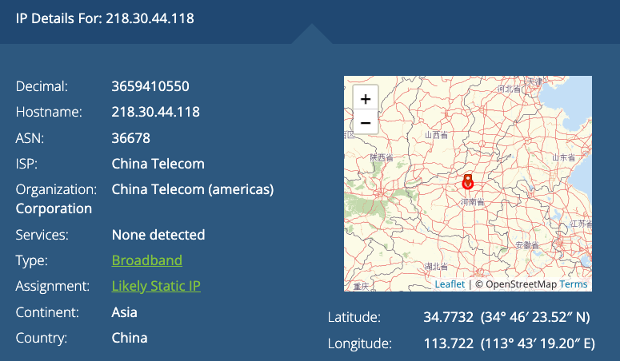Click the 山西省 label on map
The image size is (620, 361).
pyautogui.click(x=437, y=135)
